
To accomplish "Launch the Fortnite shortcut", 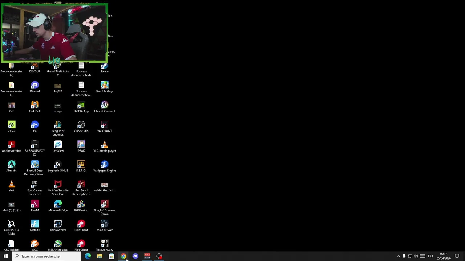I will 35,226.
